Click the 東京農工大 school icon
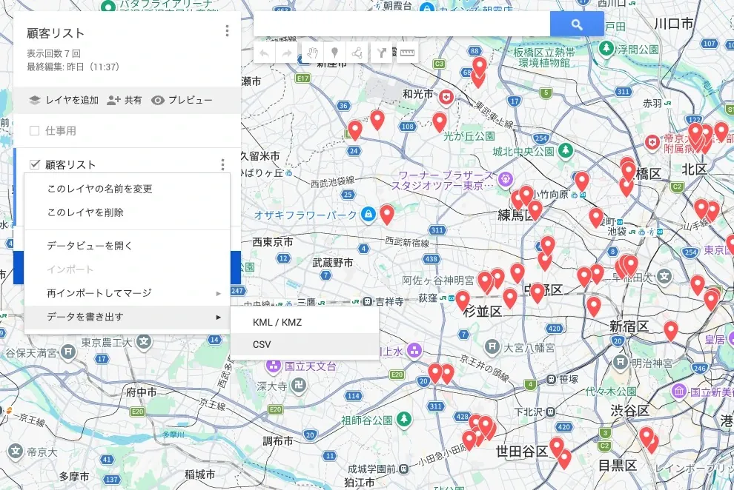 pyautogui.click(x=144, y=341)
